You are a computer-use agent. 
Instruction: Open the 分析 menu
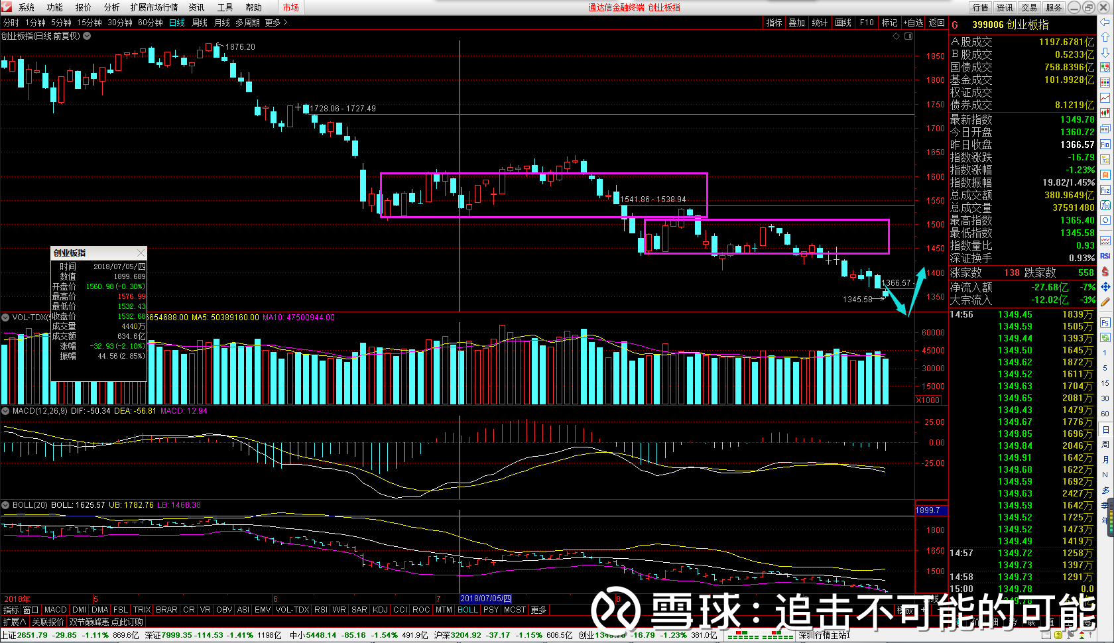coord(112,7)
